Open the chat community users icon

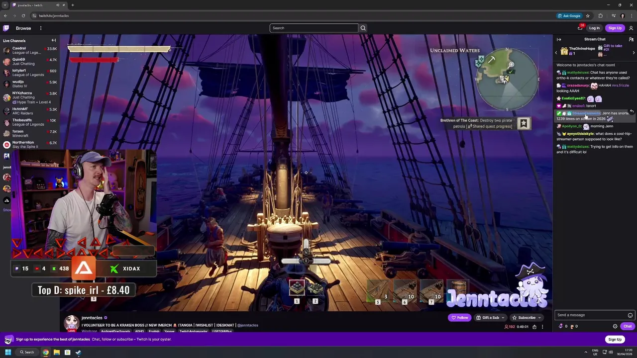pyautogui.click(x=631, y=39)
